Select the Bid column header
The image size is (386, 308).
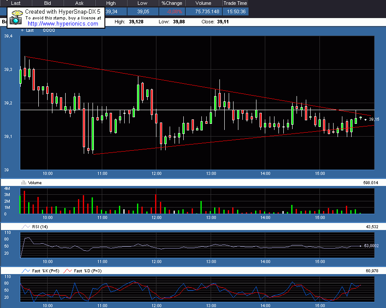pyautogui.click(x=48, y=3)
